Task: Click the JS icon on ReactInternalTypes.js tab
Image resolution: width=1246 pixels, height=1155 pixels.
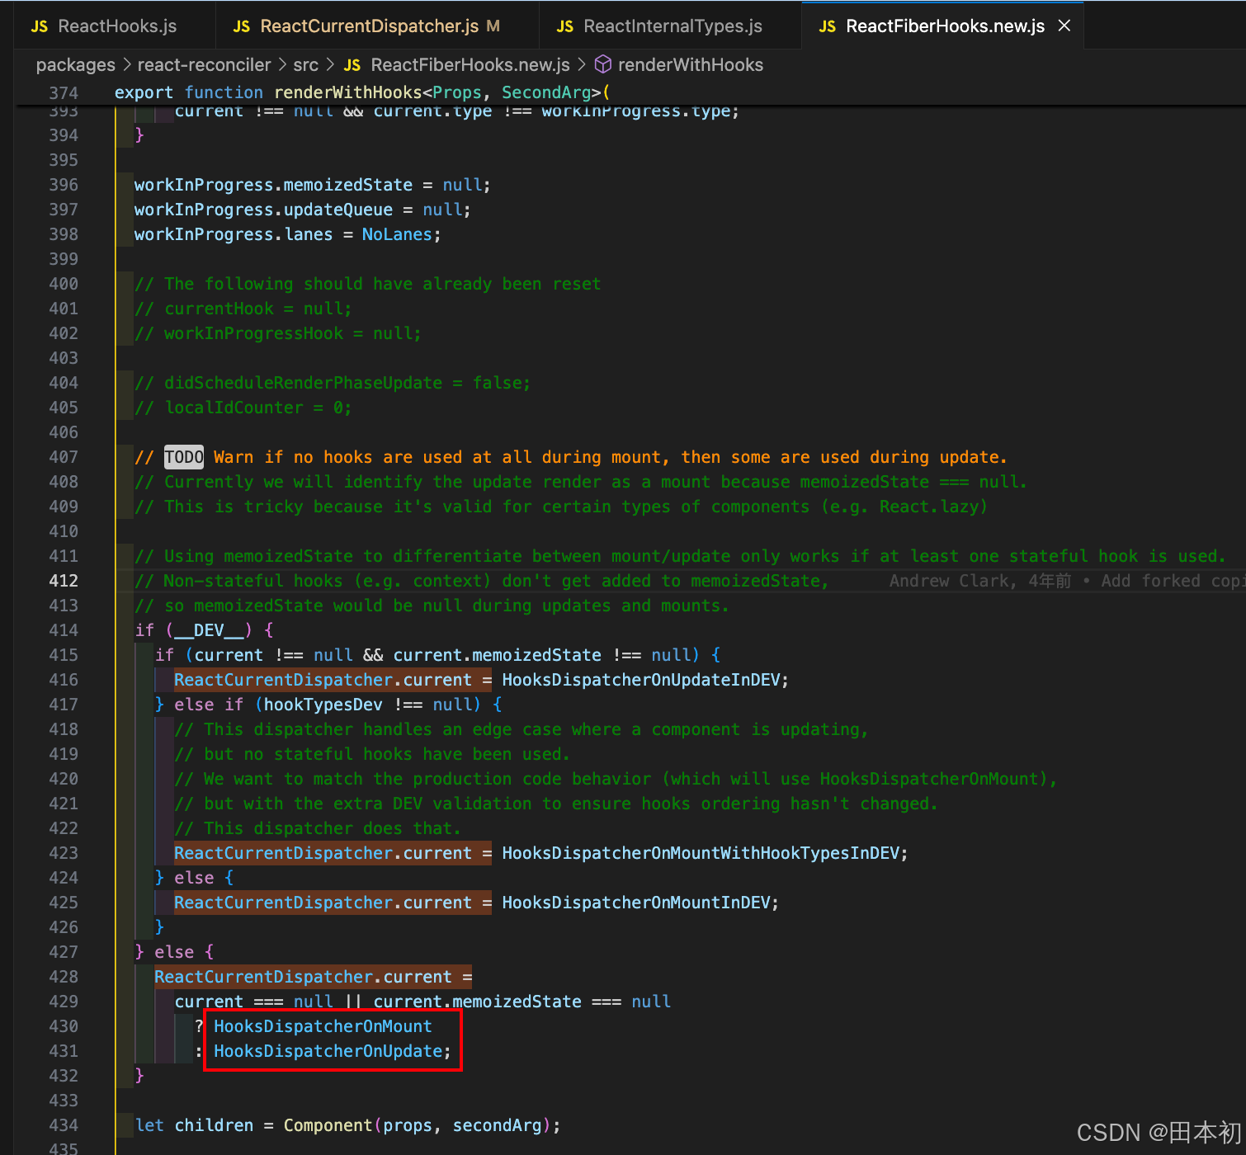Action: coord(565,26)
